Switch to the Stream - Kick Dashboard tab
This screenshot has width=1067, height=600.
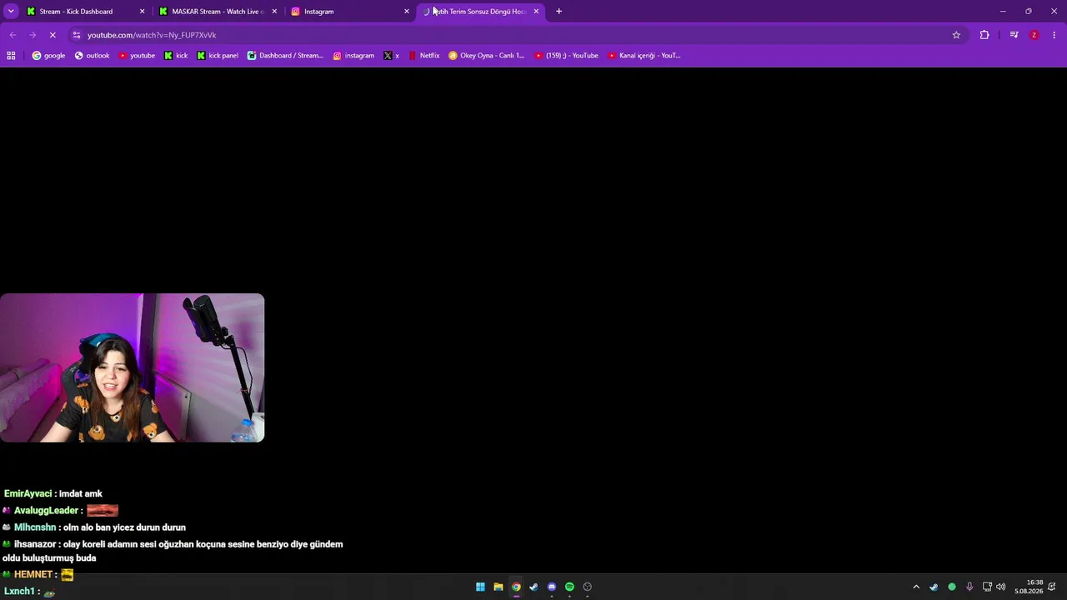click(85, 12)
